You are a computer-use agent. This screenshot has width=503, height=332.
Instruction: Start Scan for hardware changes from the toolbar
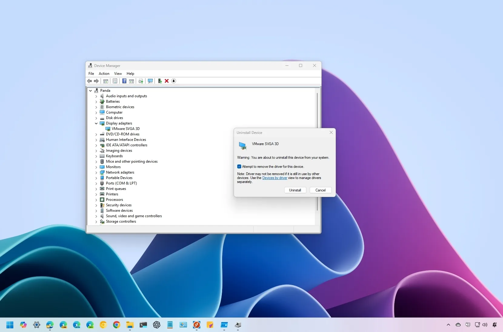point(150,81)
